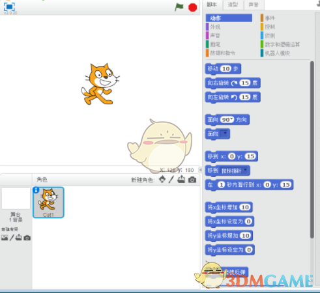Select the 数据和指令 block category
The width and height of the screenshot is (320, 293).
click(221, 53)
